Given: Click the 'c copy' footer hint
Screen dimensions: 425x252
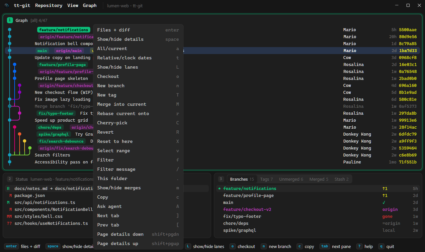Looking at the screenshot, I should point(305,246).
